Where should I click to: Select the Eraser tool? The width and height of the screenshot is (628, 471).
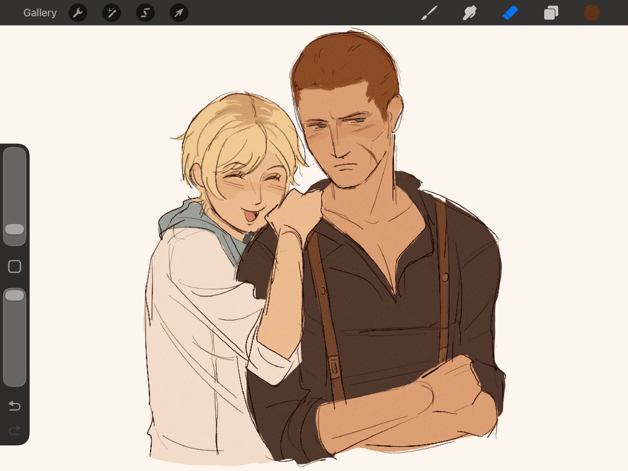click(510, 13)
